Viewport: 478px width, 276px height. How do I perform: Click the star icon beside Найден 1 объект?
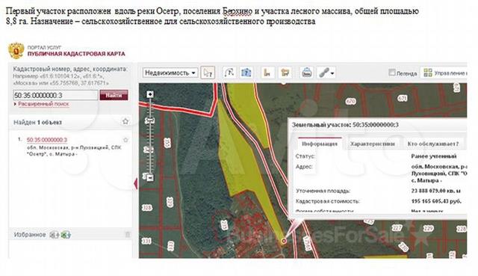[125, 121]
